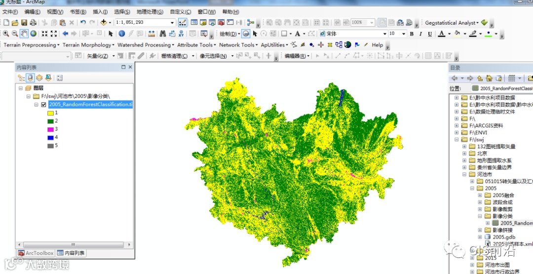Open the 绘制(D) drawing menu
The image size is (533, 274).
229,34
